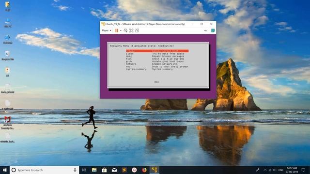Viewport: 310px width, 174px height.
Task: Open the Mail app from the taskbar
Action: (x=114, y=170)
